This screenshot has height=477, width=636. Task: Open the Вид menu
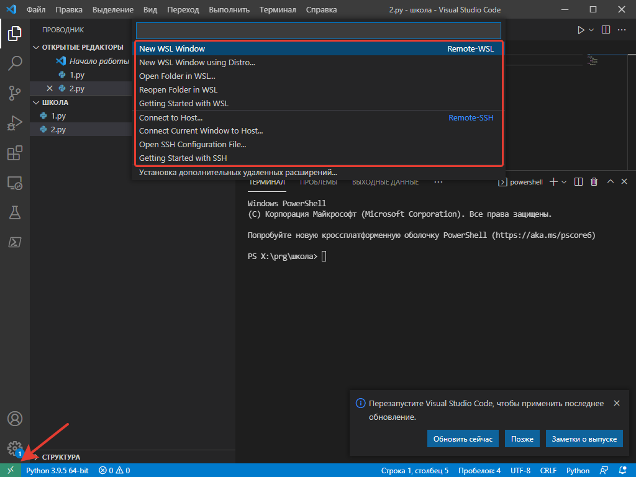click(x=150, y=10)
